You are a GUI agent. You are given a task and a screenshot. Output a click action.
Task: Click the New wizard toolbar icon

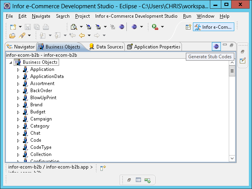click(13, 27)
